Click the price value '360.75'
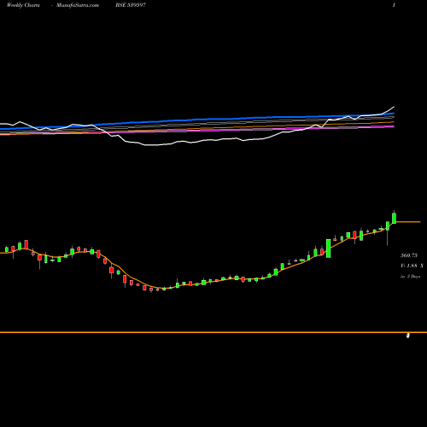427x427 pixels. point(409,255)
